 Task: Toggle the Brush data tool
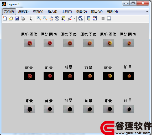(x=70, y=18)
